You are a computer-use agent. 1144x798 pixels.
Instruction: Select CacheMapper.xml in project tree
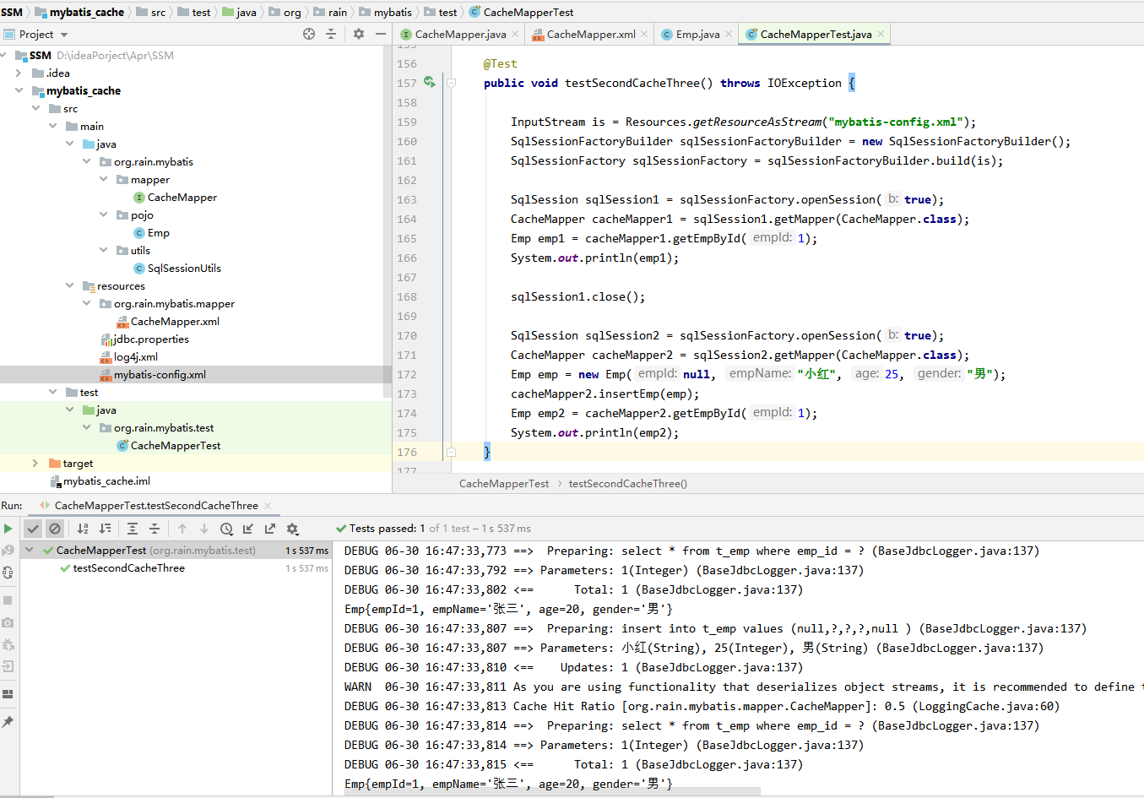click(175, 321)
